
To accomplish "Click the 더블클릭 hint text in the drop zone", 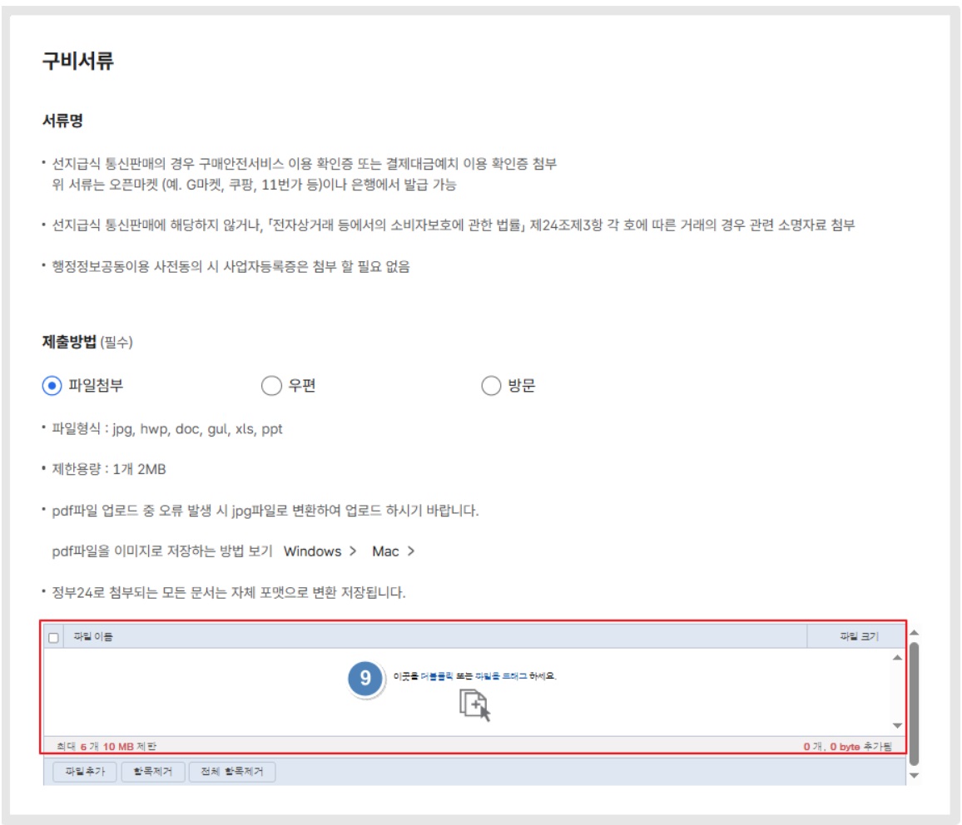I will [x=437, y=676].
